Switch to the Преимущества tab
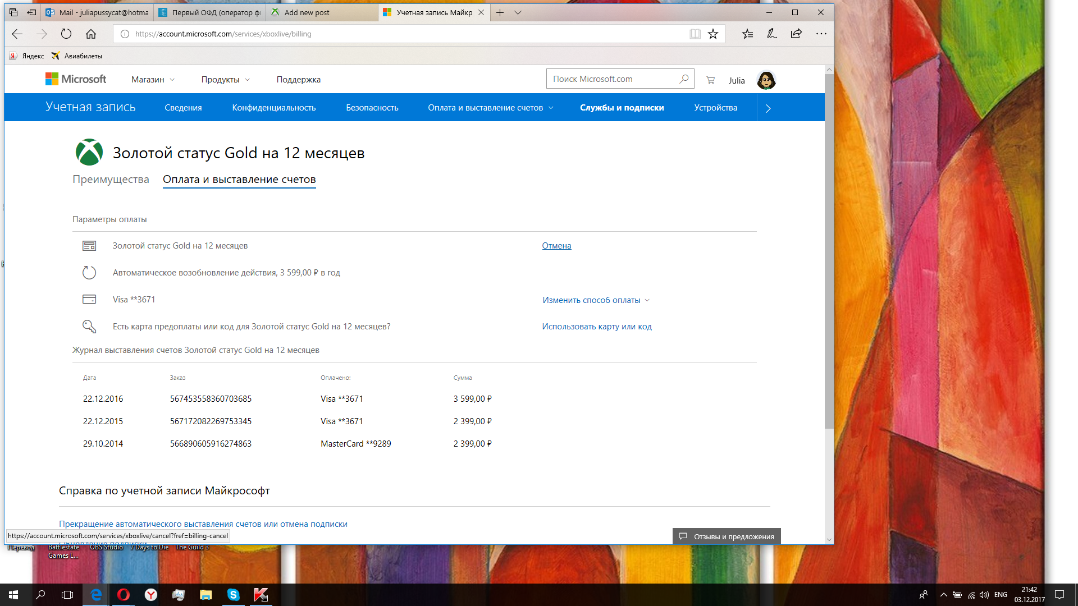Image resolution: width=1078 pixels, height=606 pixels. [x=111, y=180]
